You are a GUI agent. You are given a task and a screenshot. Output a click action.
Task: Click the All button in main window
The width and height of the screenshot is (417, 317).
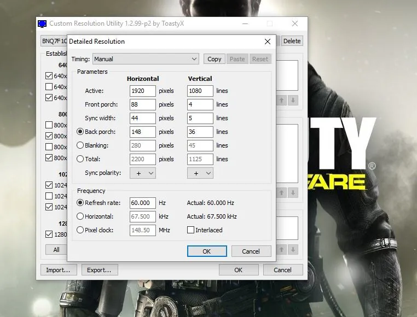point(56,250)
